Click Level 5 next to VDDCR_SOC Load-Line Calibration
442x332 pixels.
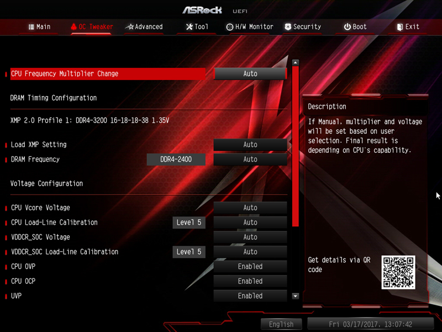click(x=189, y=252)
